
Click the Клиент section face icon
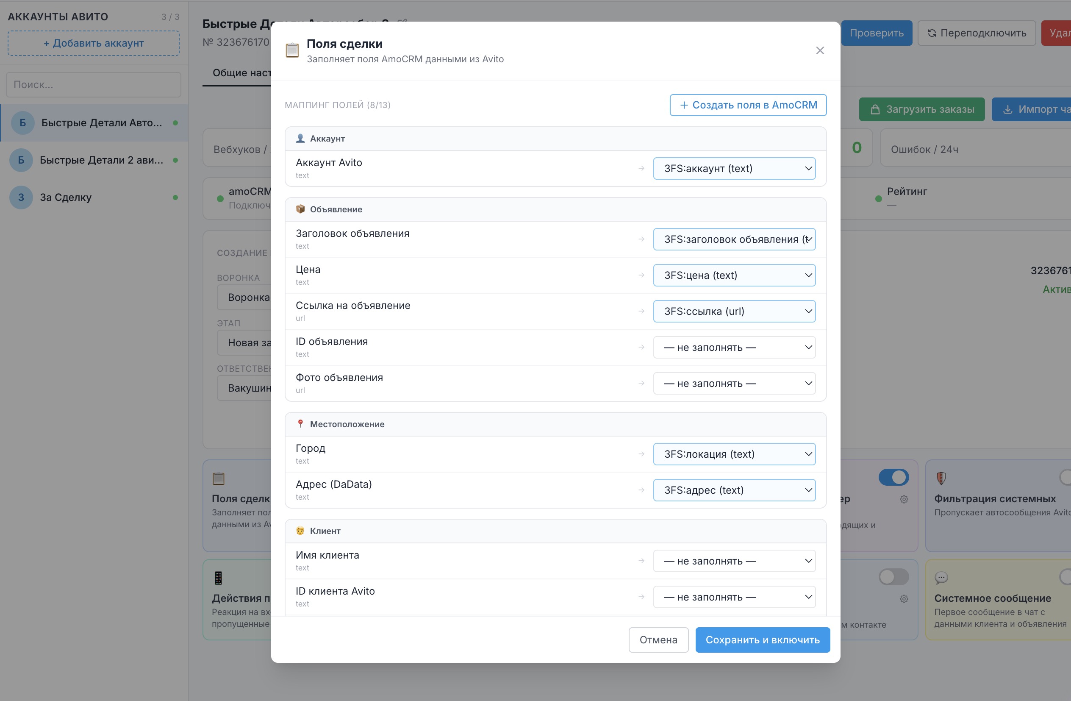coord(300,531)
